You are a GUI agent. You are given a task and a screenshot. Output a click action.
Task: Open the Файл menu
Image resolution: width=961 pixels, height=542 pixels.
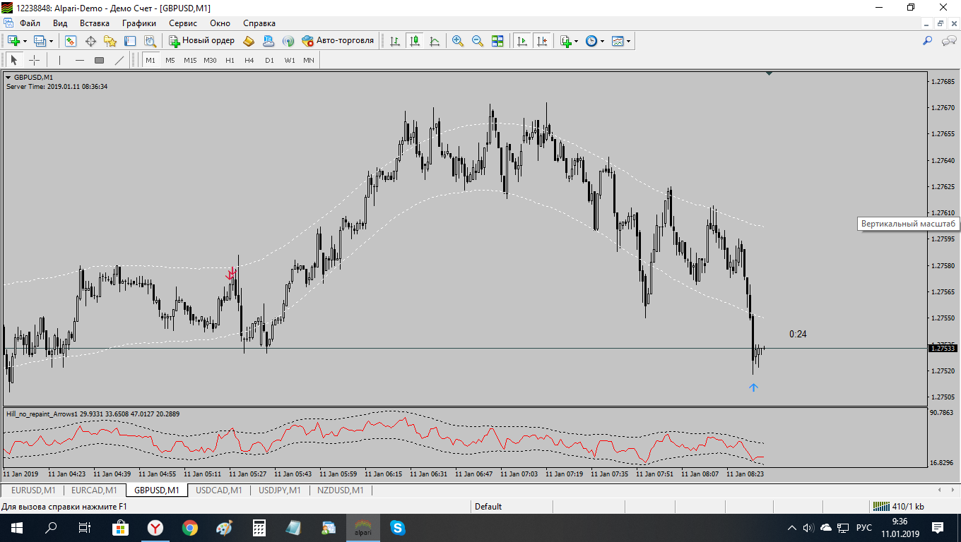(x=30, y=23)
